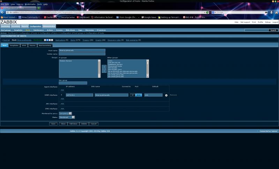Open Discovery submenu

(x=90, y=30)
